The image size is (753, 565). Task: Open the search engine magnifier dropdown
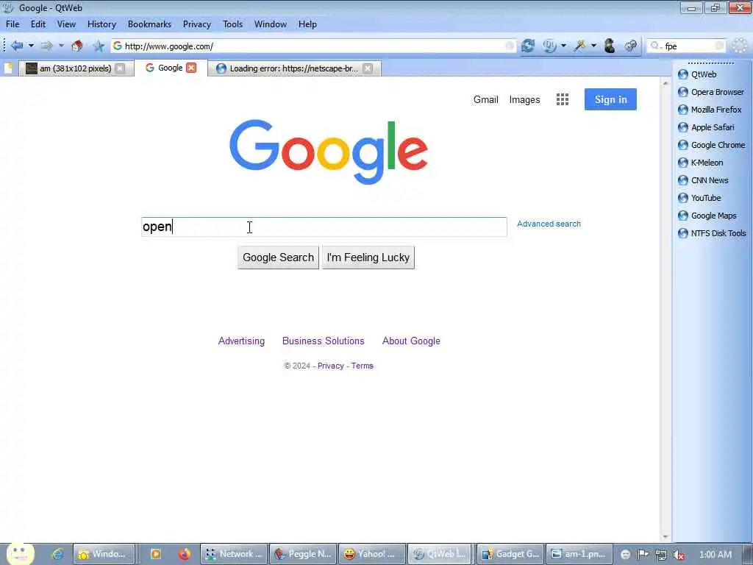click(656, 46)
